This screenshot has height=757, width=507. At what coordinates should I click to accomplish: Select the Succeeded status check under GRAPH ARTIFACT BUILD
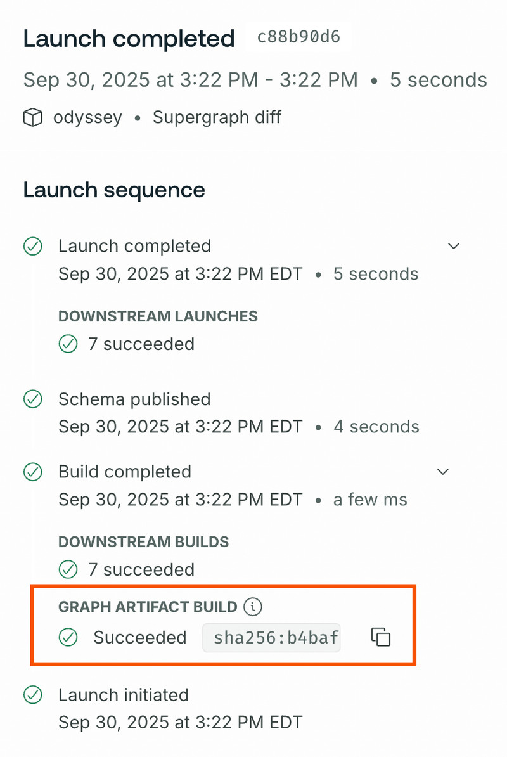68,638
